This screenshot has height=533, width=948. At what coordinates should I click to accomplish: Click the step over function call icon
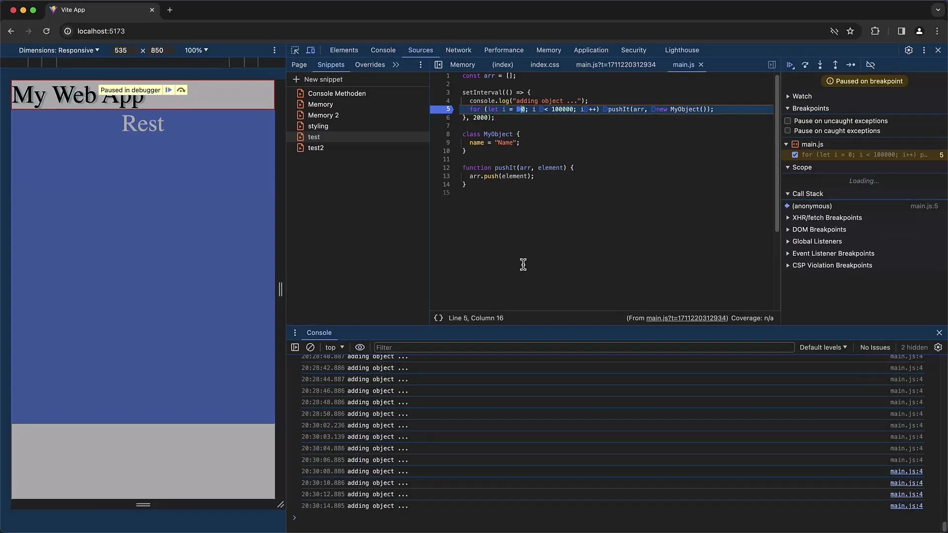click(805, 65)
